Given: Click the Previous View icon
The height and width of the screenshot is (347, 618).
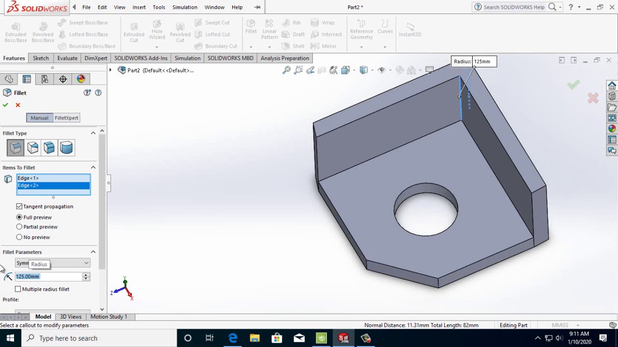Looking at the screenshot, I should pyautogui.click(x=310, y=70).
